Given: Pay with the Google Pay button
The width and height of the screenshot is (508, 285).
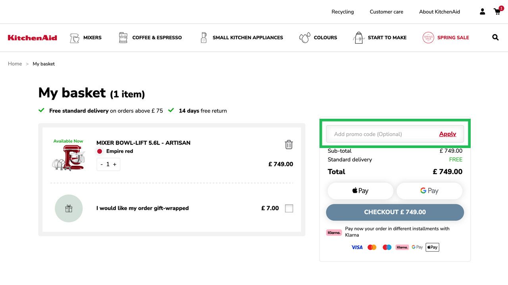Looking at the screenshot, I should 429,191.
